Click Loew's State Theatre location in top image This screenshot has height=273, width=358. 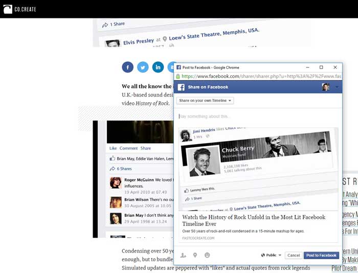click(214, 34)
